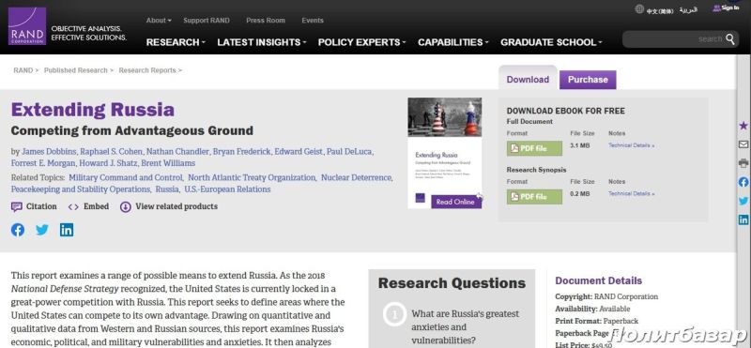
Task: Click the search magnifier icon
Action: 730,38
